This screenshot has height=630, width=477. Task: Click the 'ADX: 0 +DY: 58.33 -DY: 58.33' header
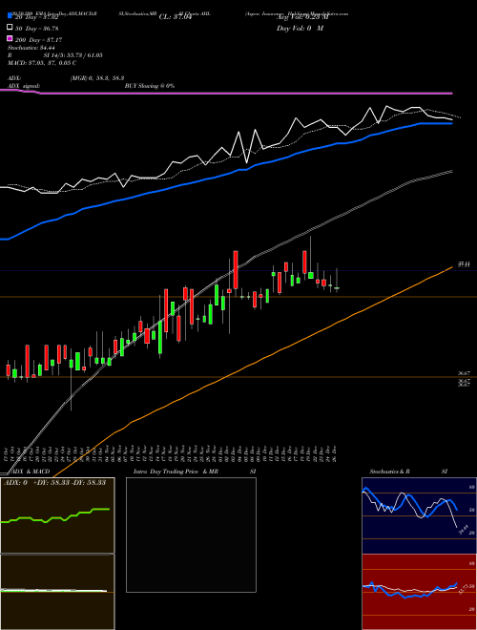(54, 482)
